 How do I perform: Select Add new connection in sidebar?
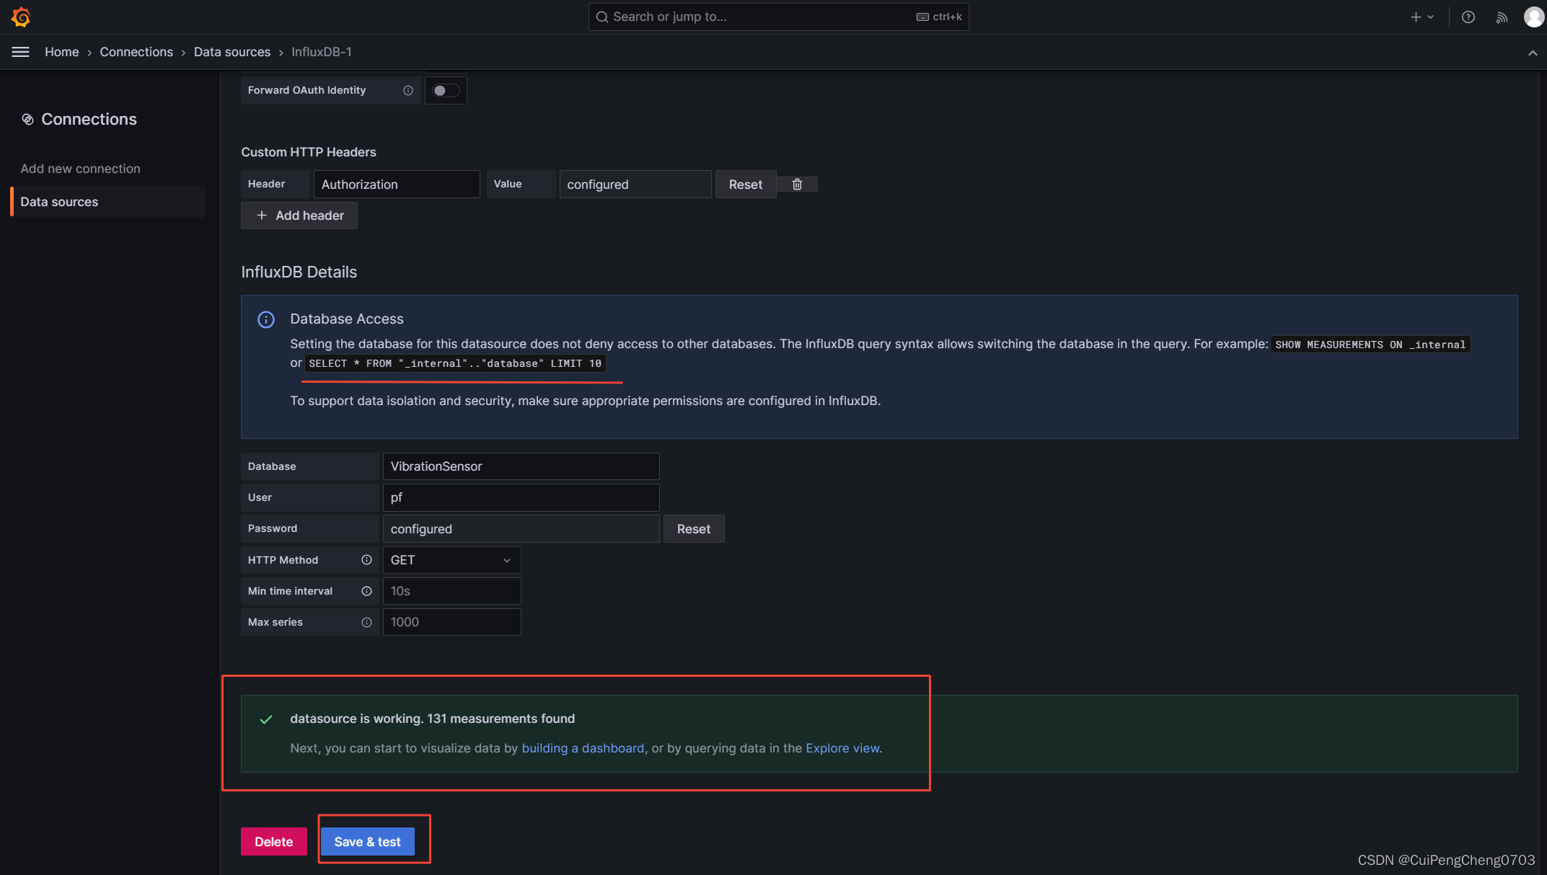tap(81, 169)
